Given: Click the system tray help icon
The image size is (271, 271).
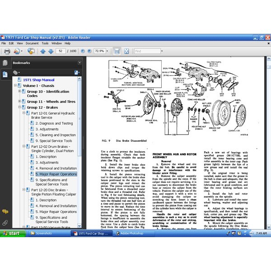Looking at the screenshot, I should 239,234.
